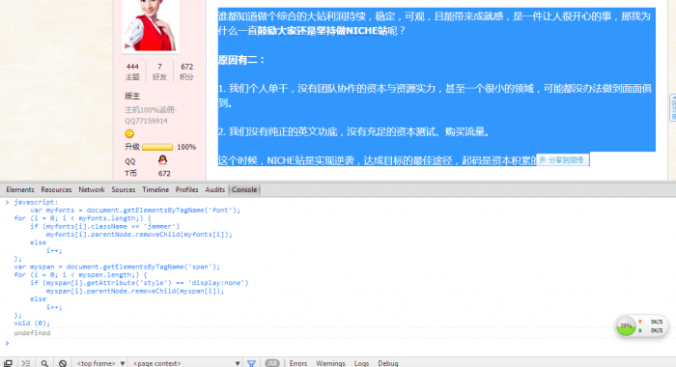676x367 pixels.
Task: Open the Audits tab
Action: click(215, 189)
